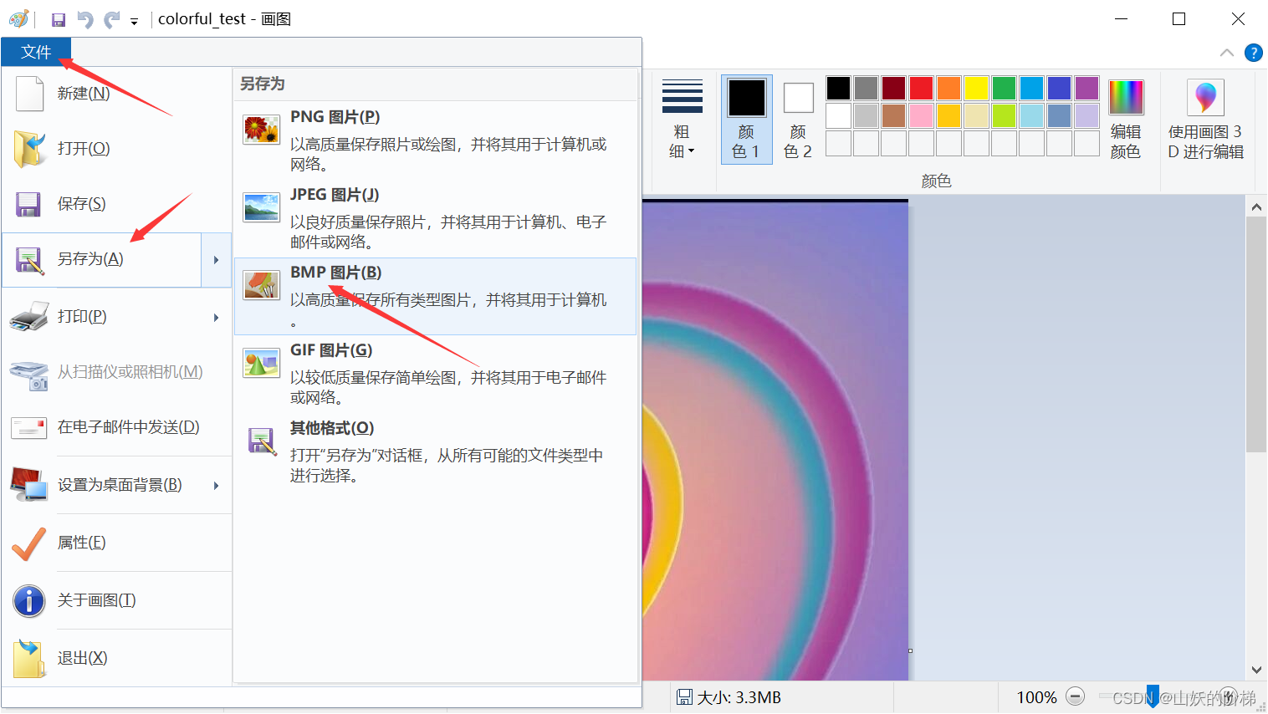Click the GIF shapes thumbnail icon

[261, 363]
